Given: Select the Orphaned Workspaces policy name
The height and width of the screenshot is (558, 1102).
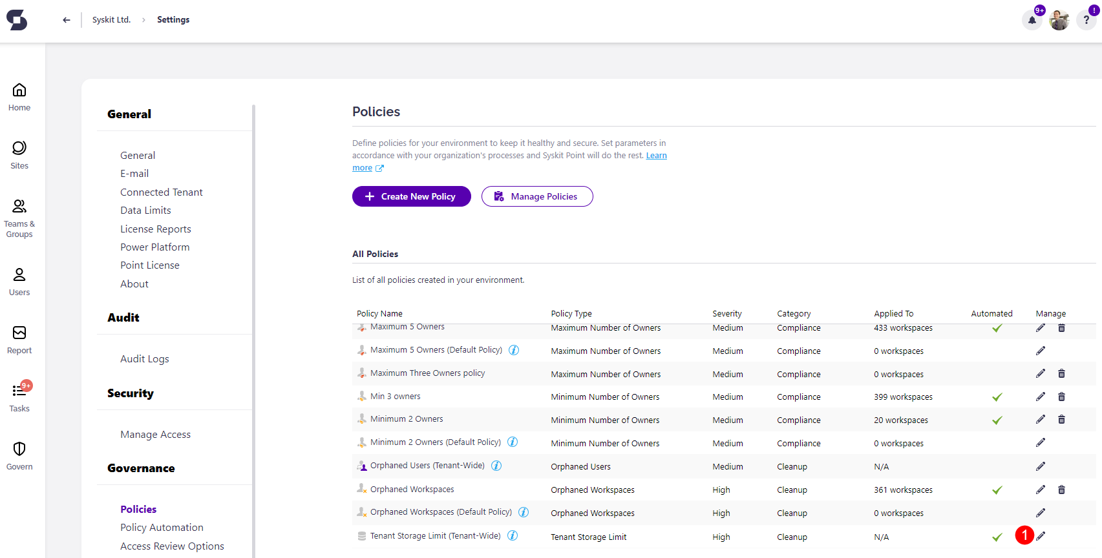Looking at the screenshot, I should click(412, 490).
